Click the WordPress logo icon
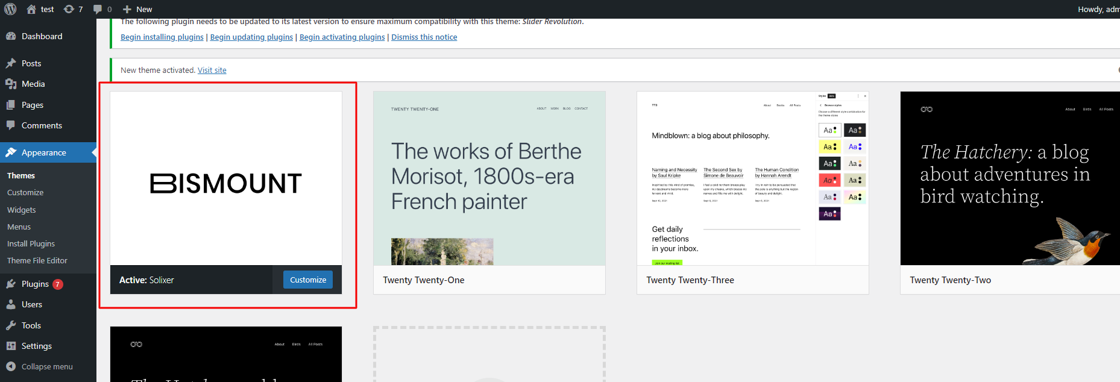This screenshot has width=1120, height=382. [x=10, y=9]
